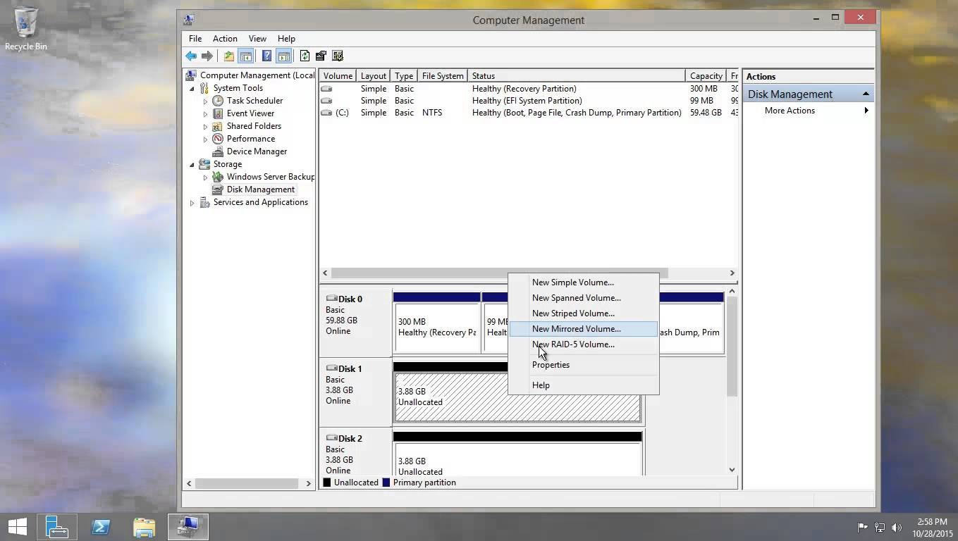958x541 pixels.
Task: Sort by the Status column header
Action: tap(576, 76)
